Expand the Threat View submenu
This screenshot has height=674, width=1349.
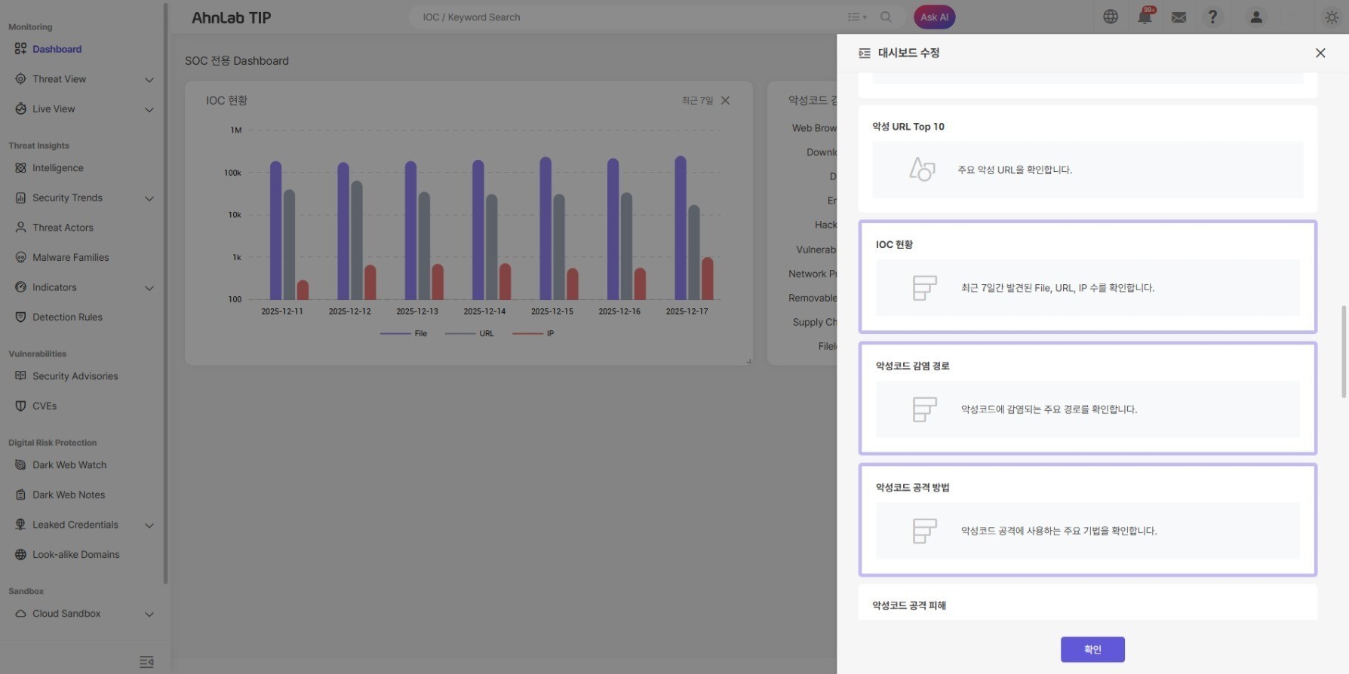(x=149, y=79)
